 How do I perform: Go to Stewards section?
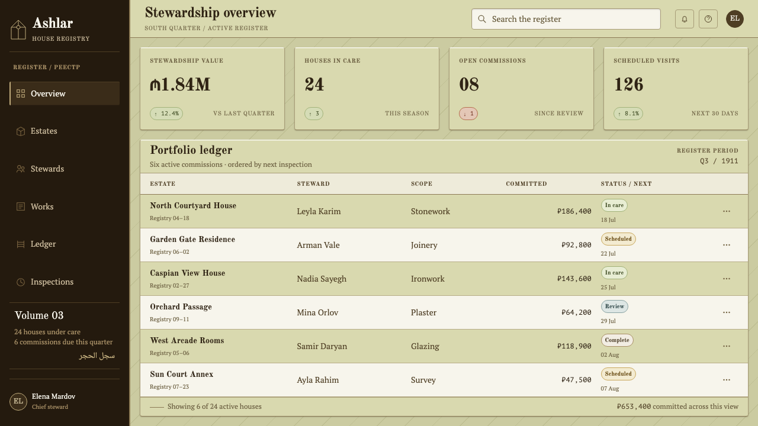(x=65, y=169)
